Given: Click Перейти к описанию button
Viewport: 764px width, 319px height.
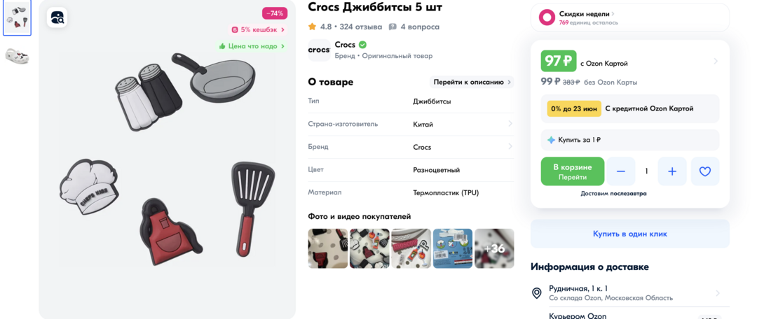Looking at the screenshot, I should (472, 82).
